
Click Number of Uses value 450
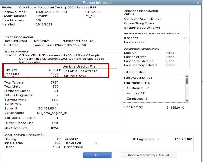click(92, 41)
